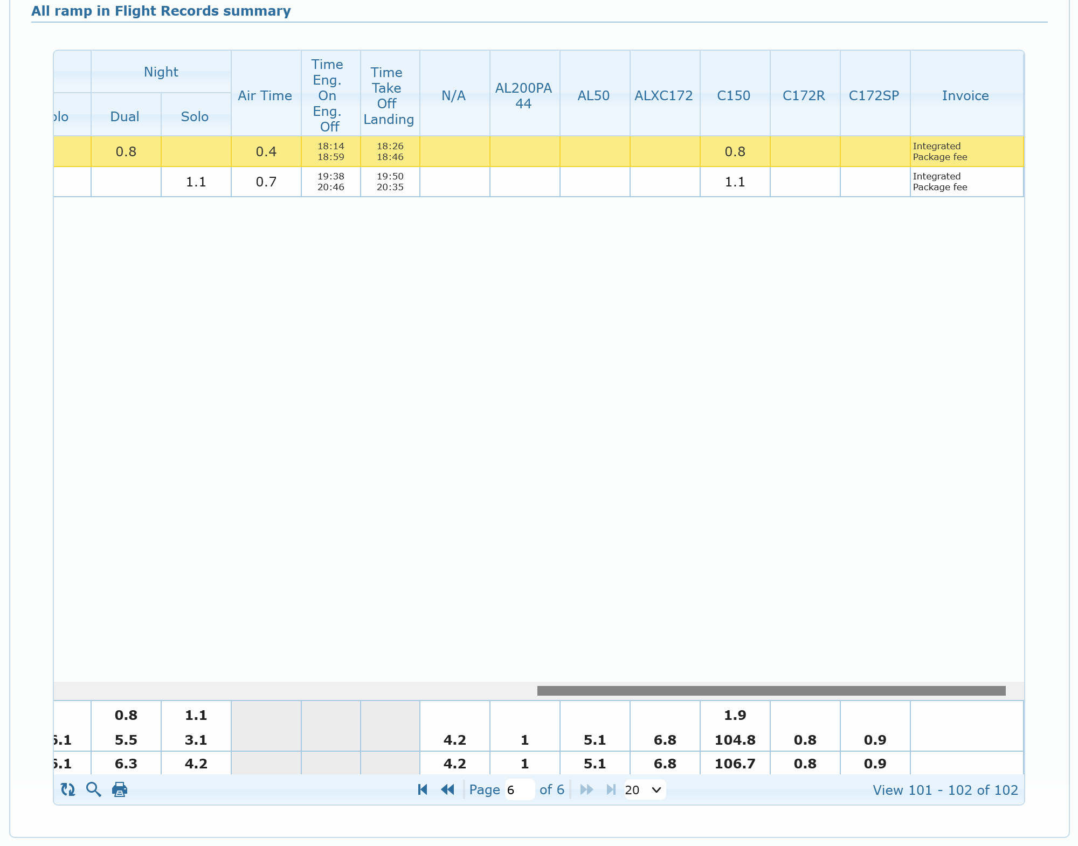Click the printer icon

point(119,789)
